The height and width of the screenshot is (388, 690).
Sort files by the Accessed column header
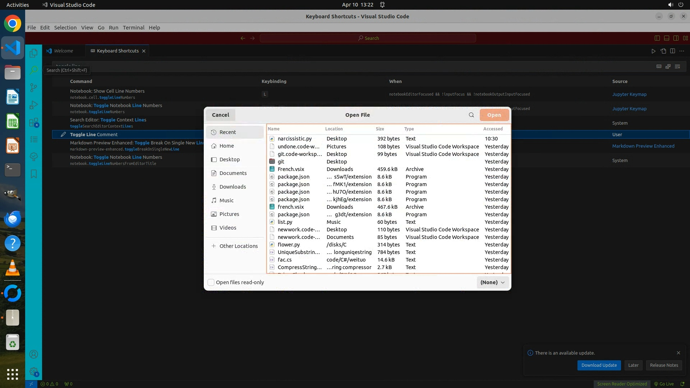(493, 129)
